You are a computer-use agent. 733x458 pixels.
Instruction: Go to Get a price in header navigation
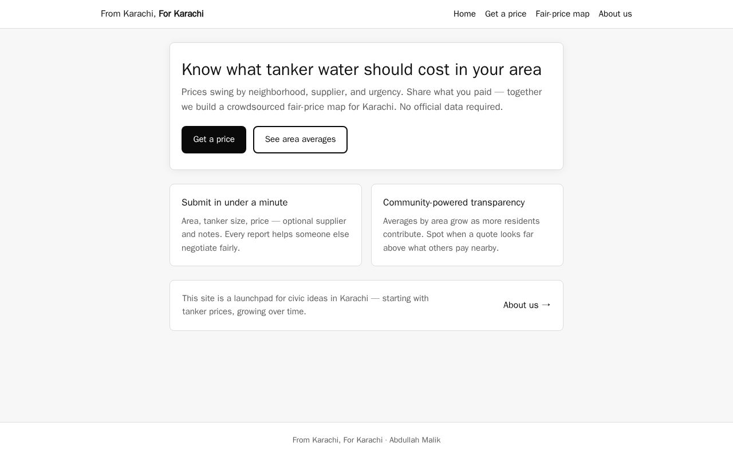[x=506, y=14]
